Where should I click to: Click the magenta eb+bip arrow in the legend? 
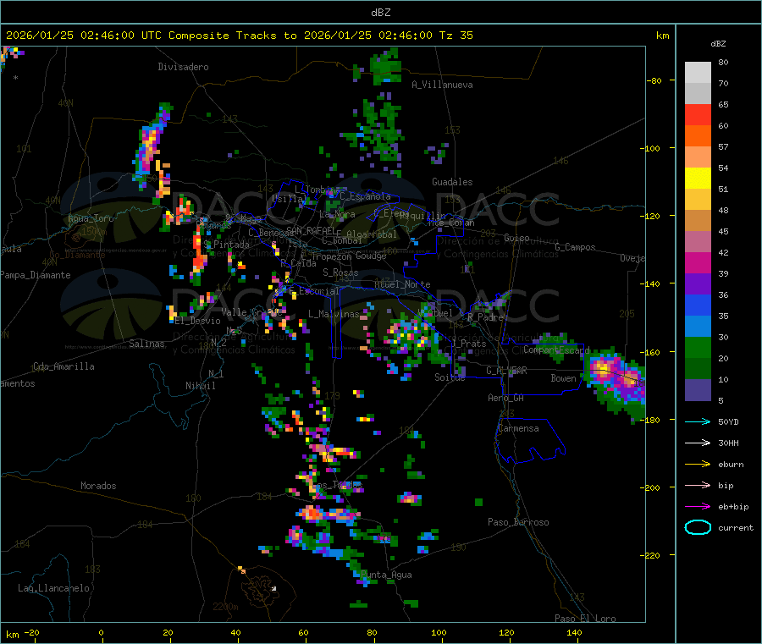click(x=698, y=507)
